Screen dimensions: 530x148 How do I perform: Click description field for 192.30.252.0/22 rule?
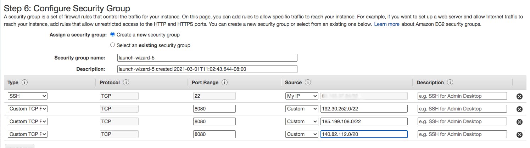click(462, 109)
